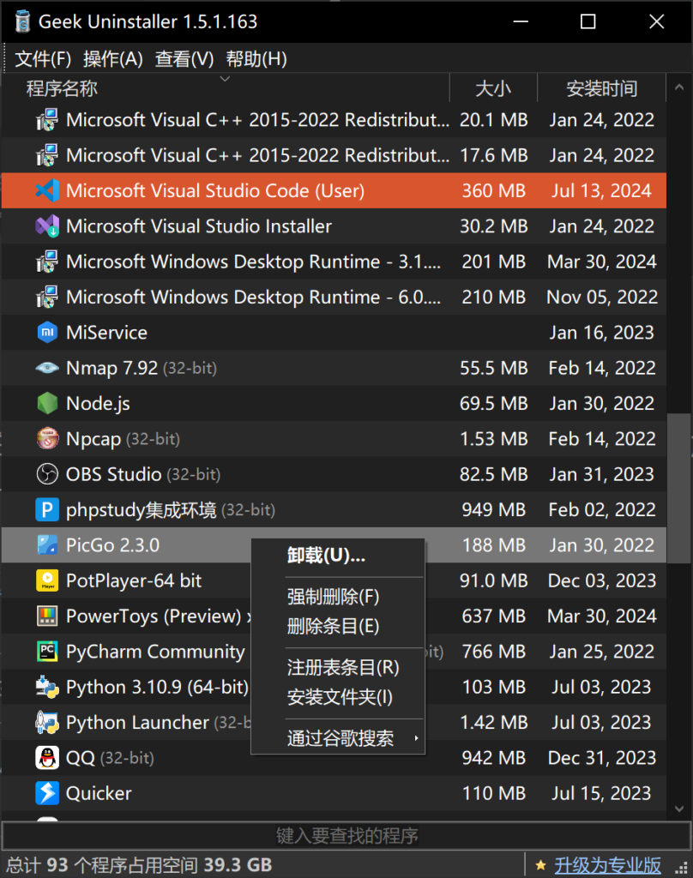Click the scrollbar down arrow
This screenshot has height=878, width=693.
pyautogui.click(x=679, y=809)
